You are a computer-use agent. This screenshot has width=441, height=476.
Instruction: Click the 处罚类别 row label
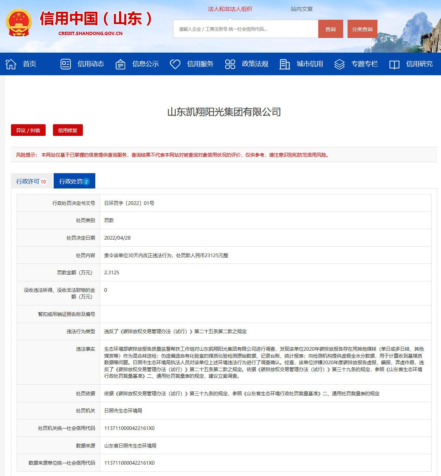[x=85, y=220]
